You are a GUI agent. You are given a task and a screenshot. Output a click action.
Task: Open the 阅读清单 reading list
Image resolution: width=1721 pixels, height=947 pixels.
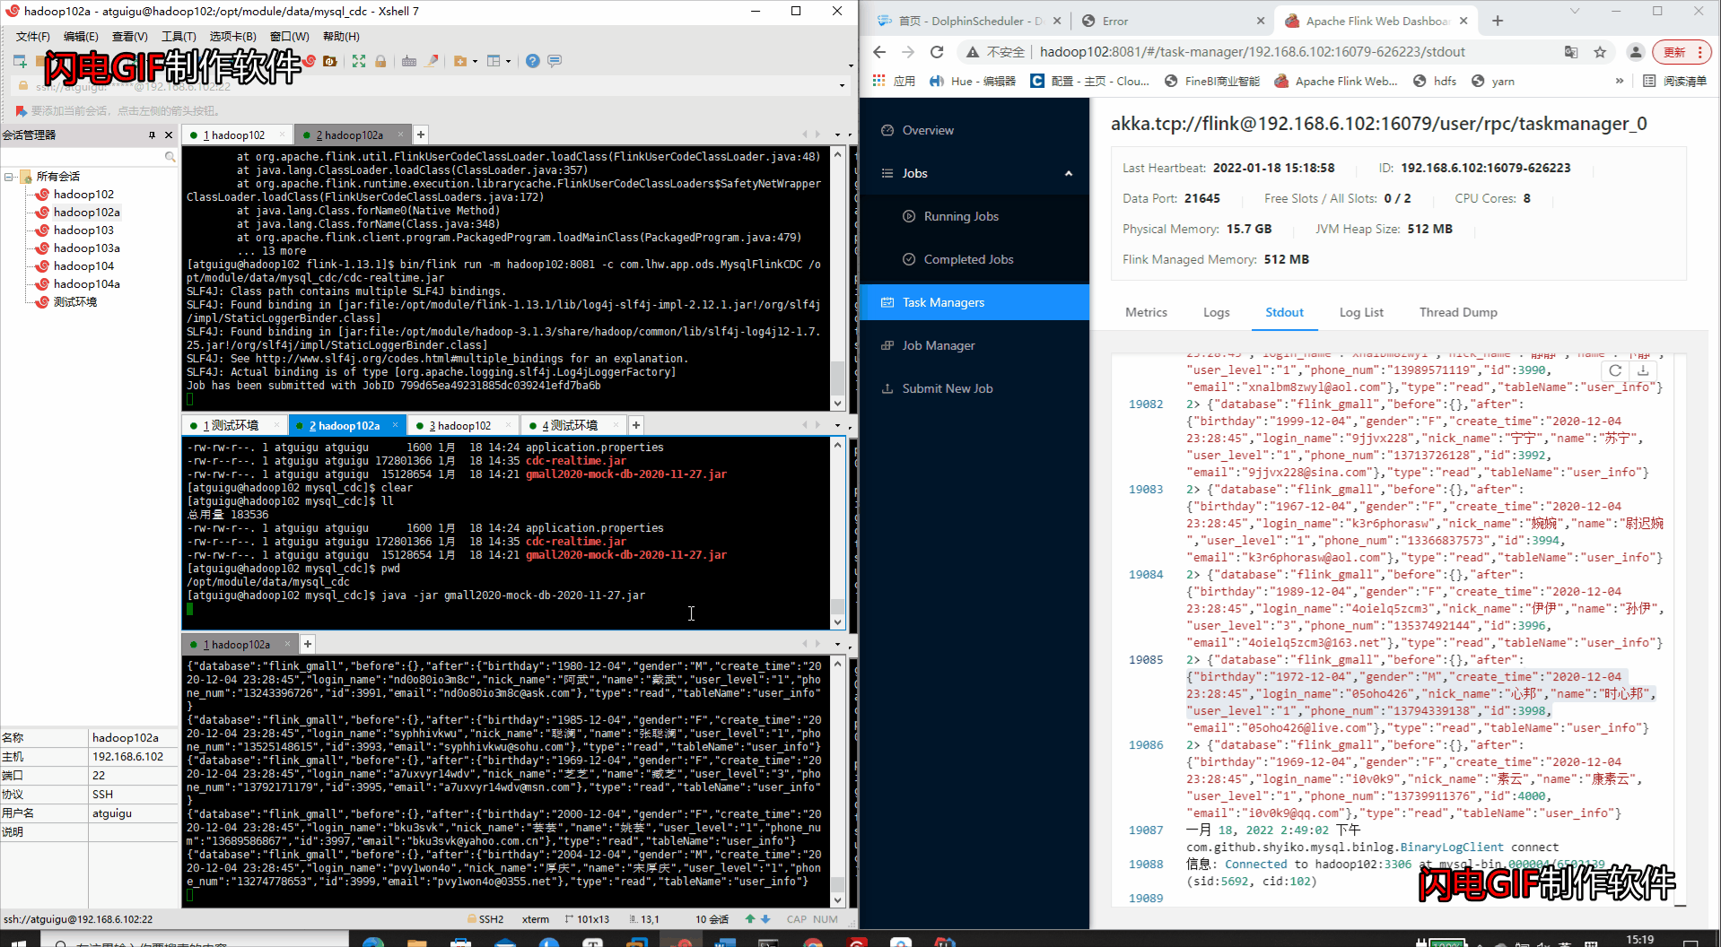(x=1674, y=81)
